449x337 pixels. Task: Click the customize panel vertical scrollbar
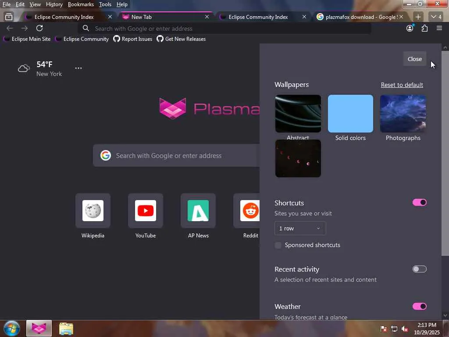pos(445,153)
